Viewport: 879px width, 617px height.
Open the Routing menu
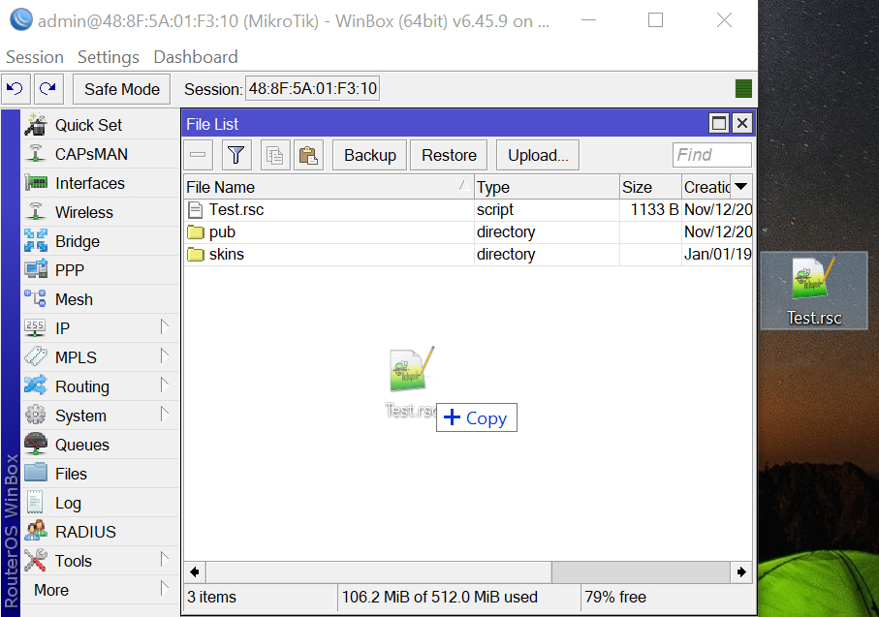(101, 386)
